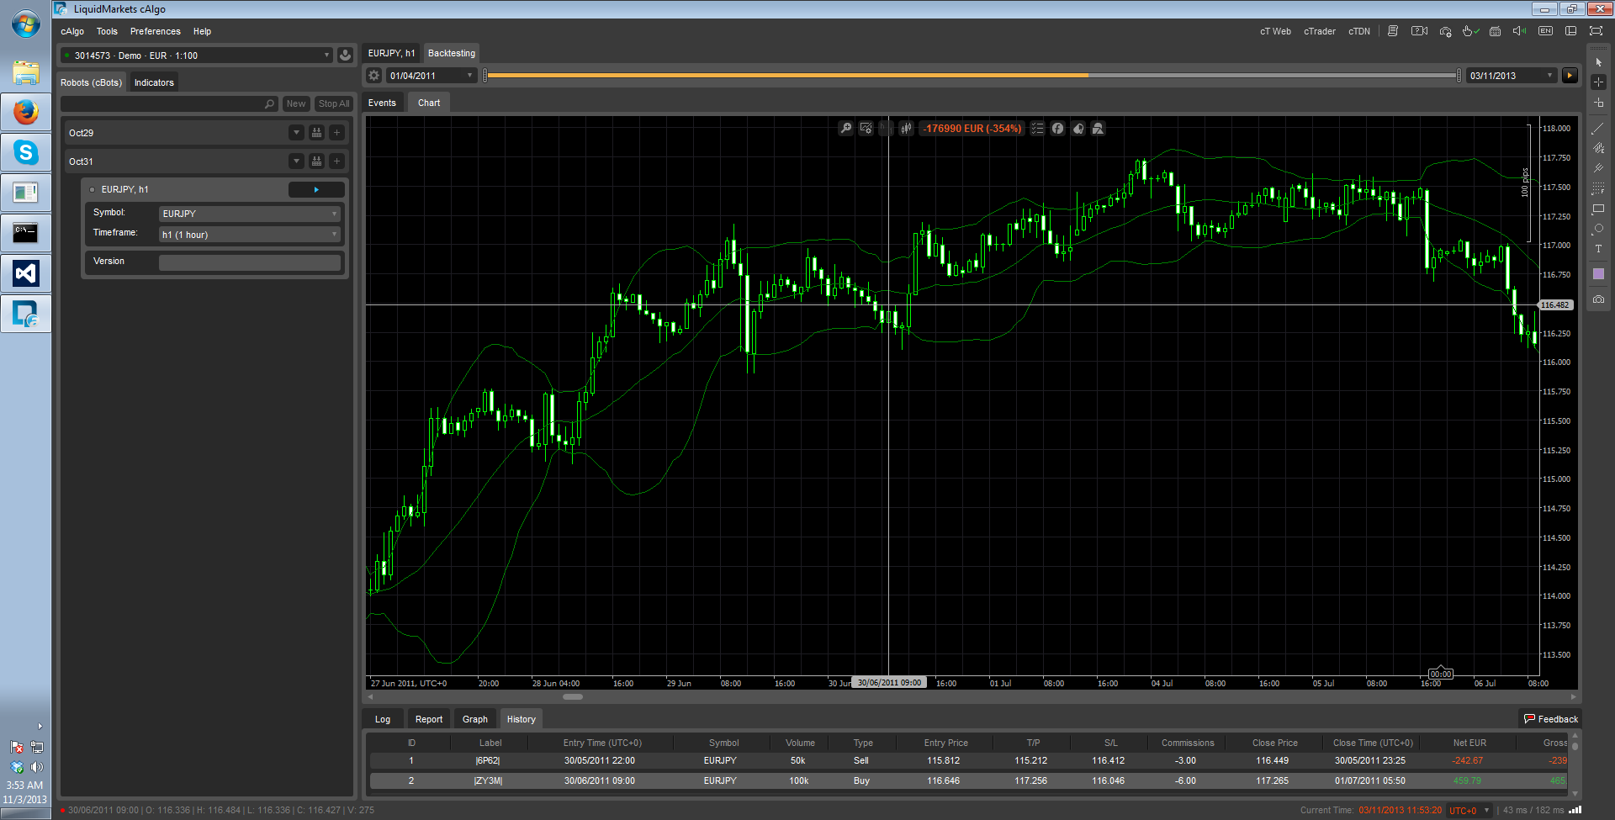This screenshot has height=820, width=1615.
Task: Select the ellipse drawing tool
Action: [x=1598, y=229]
